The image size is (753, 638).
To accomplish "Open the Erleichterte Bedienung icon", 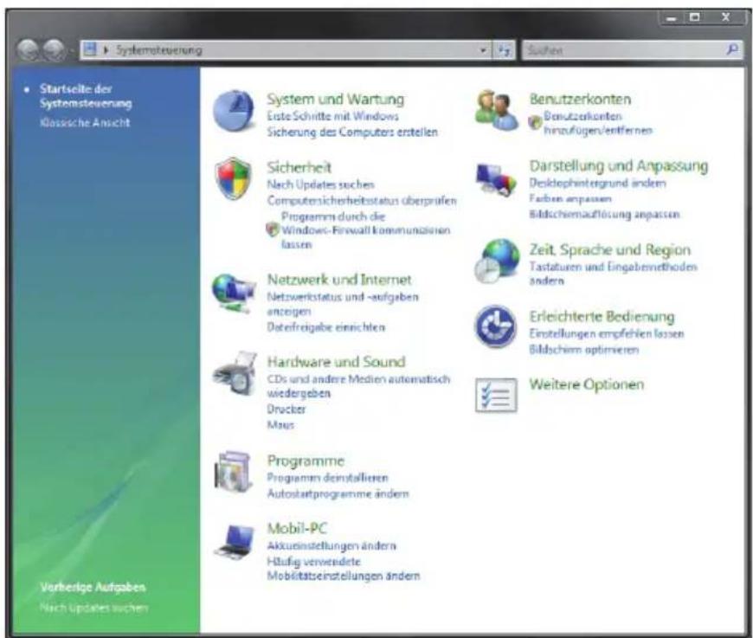I will pos(496,326).
